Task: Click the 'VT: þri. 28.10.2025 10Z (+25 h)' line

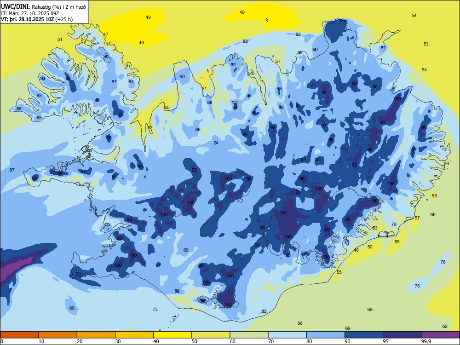Action: click(x=37, y=19)
